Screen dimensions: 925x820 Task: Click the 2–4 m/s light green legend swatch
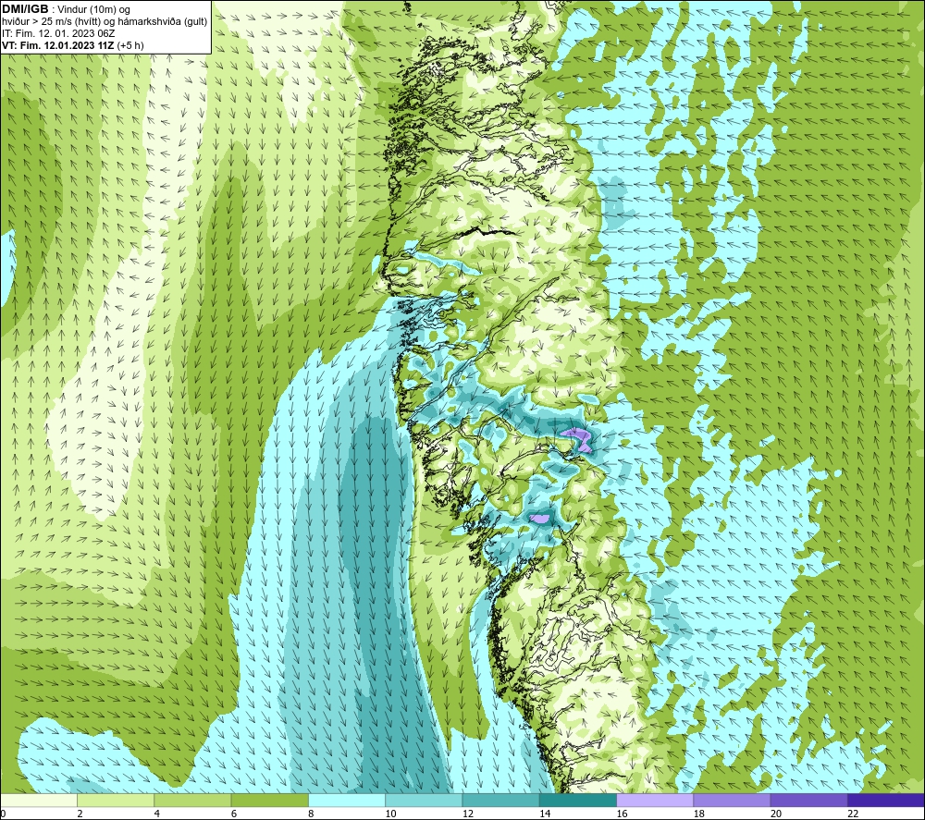pos(116,800)
